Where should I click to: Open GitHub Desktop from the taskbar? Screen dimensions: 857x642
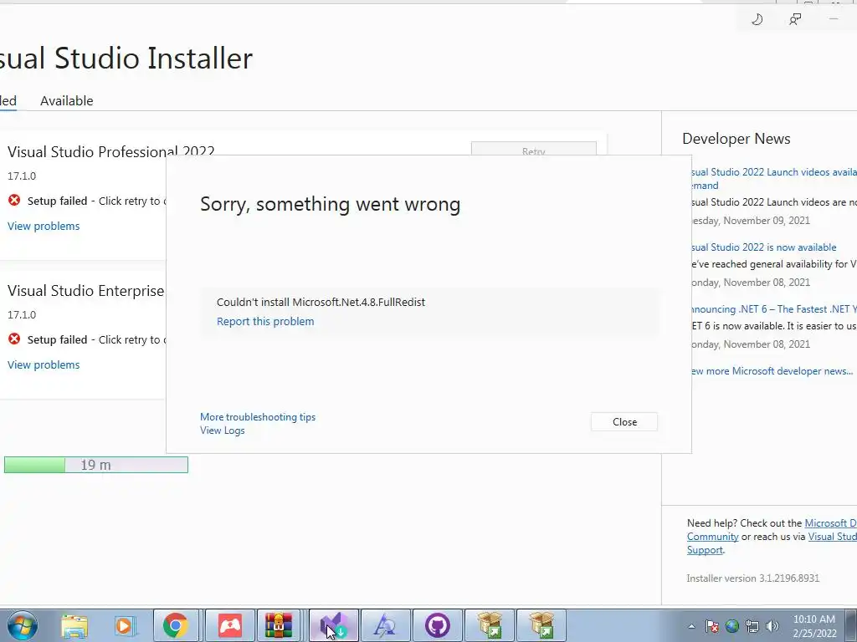(437, 625)
